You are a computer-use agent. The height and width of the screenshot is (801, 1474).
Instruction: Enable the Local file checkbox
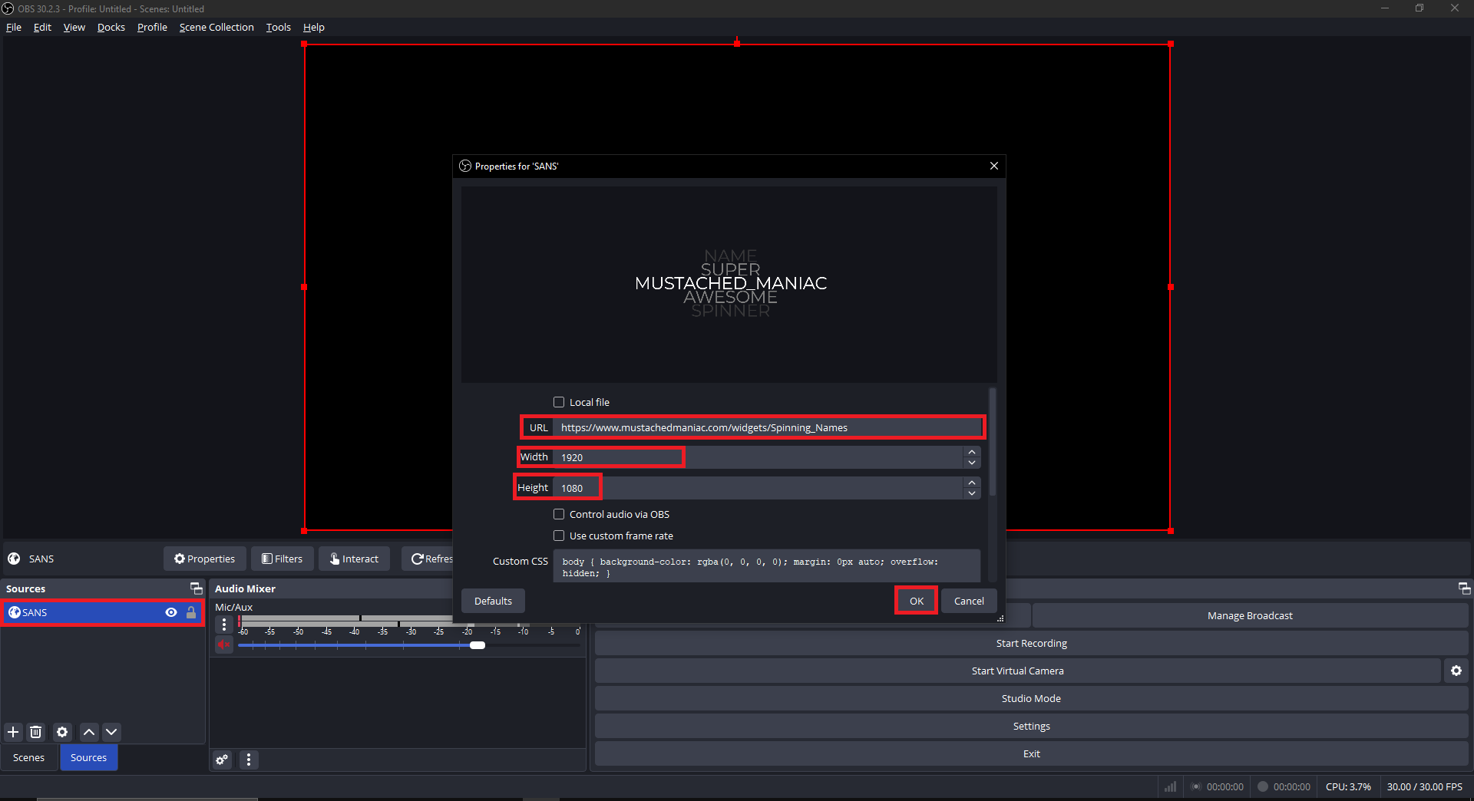click(x=559, y=401)
